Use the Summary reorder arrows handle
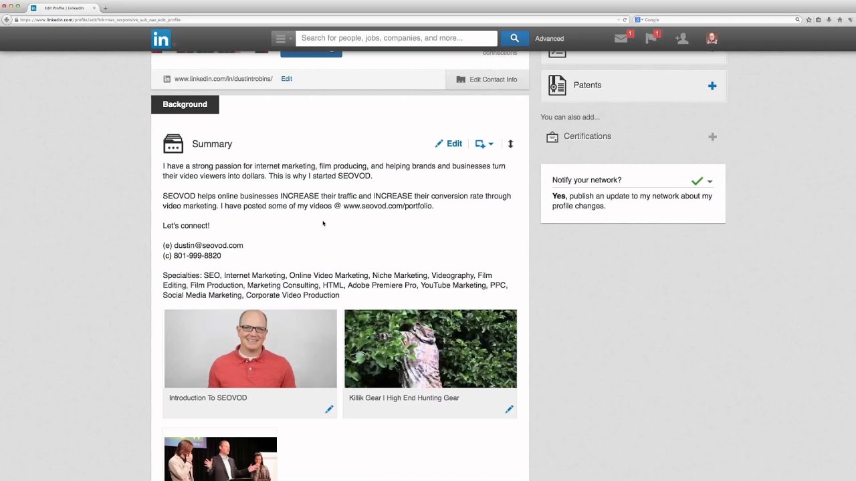856x481 pixels. (x=510, y=144)
